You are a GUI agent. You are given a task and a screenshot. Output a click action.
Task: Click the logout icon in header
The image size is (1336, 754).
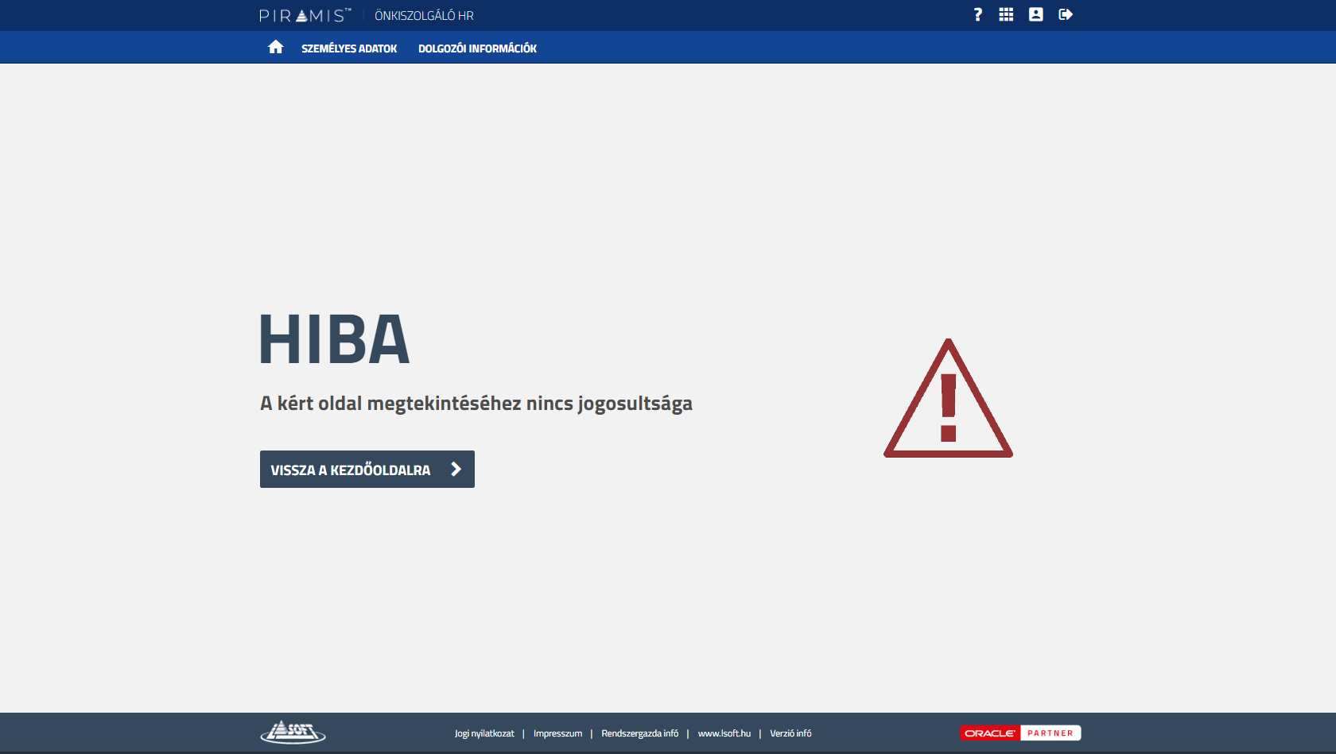(x=1066, y=14)
